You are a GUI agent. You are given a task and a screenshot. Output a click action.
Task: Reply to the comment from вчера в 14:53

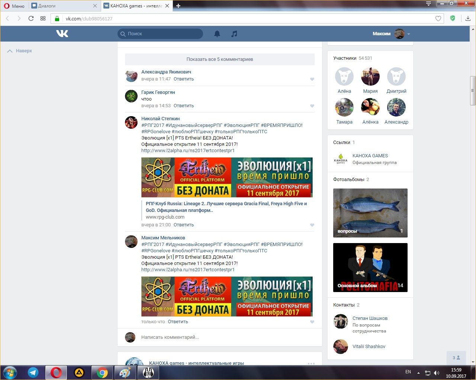[184, 106]
